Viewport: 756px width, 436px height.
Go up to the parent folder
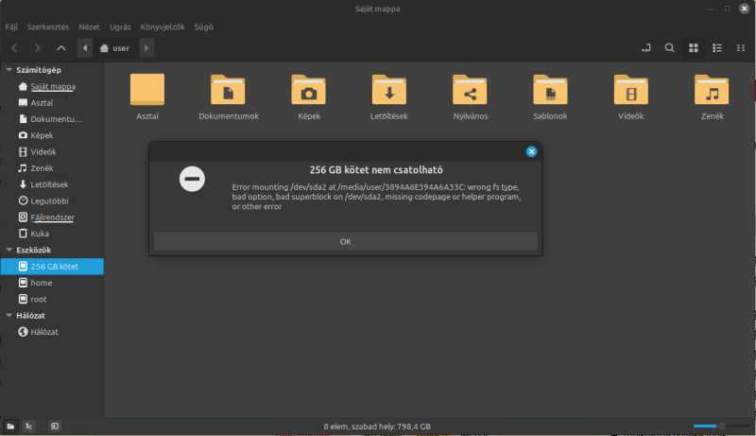[60, 47]
